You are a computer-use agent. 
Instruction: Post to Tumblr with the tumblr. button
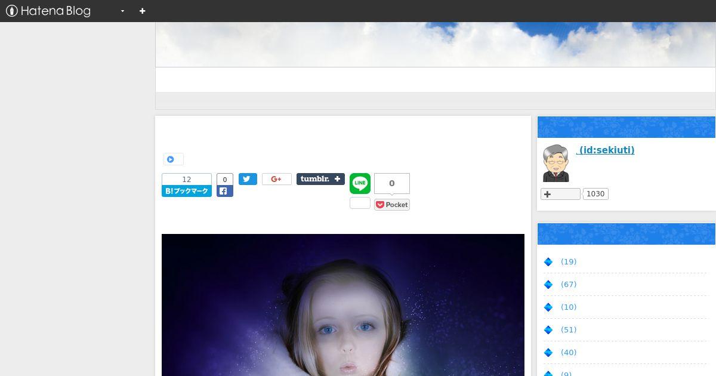(x=320, y=179)
